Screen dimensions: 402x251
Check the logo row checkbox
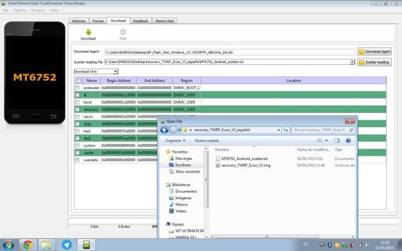point(78,124)
